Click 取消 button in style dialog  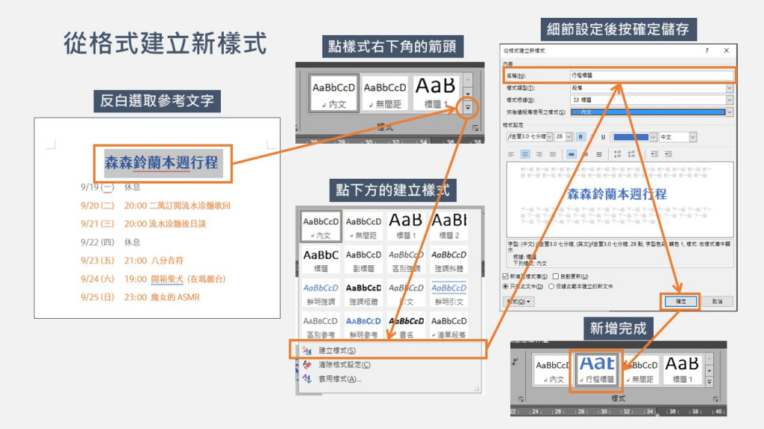(717, 302)
